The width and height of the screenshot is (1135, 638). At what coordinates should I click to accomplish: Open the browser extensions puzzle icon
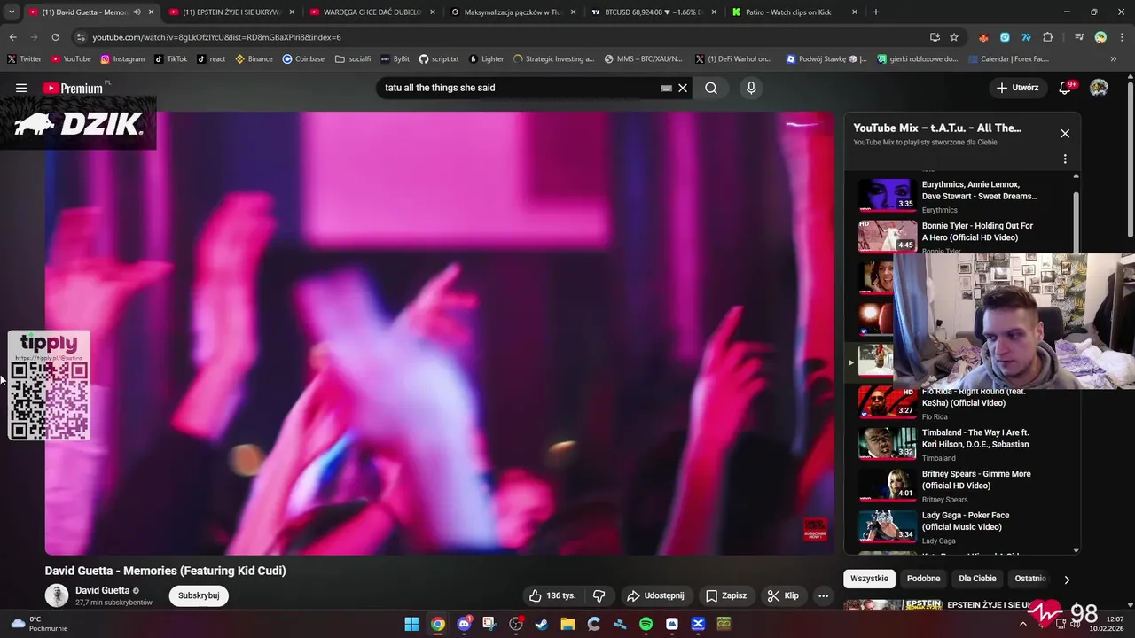pos(1048,37)
